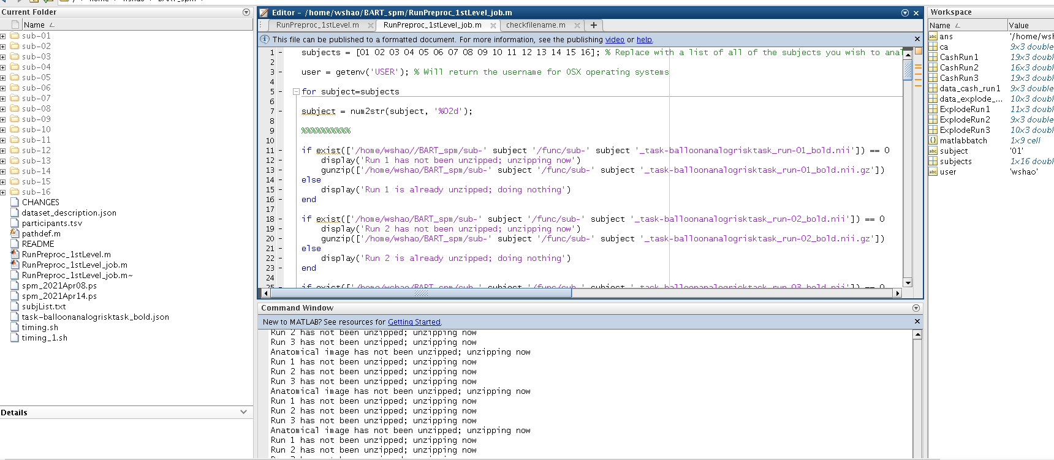Select the timing.sh file icon

point(15,327)
